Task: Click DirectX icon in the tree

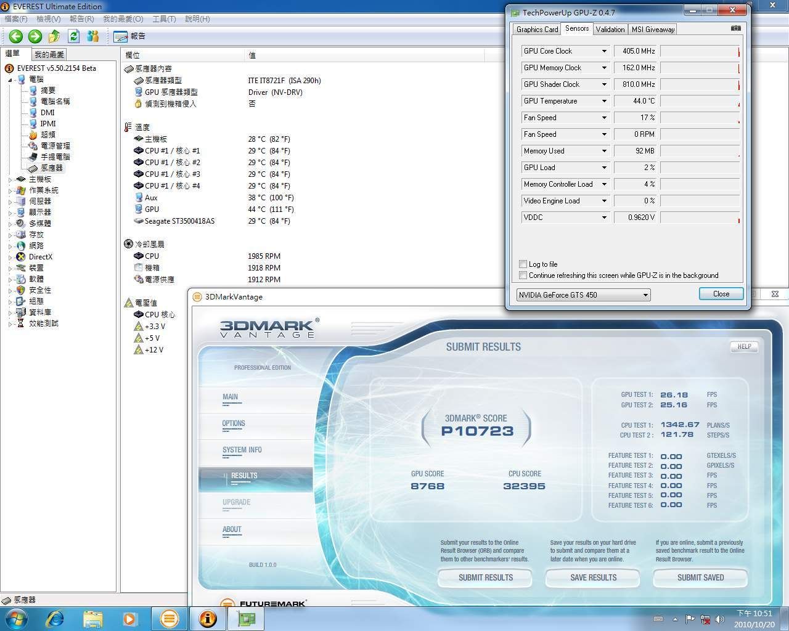Action: pyautogui.click(x=21, y=257)
